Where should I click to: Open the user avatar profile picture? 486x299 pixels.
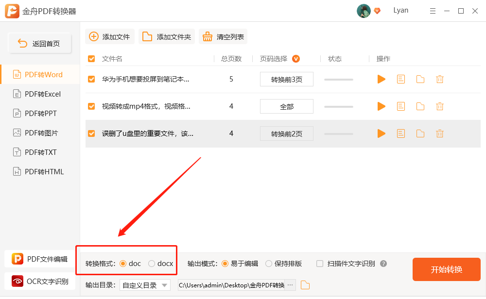[x=364, y=11]
